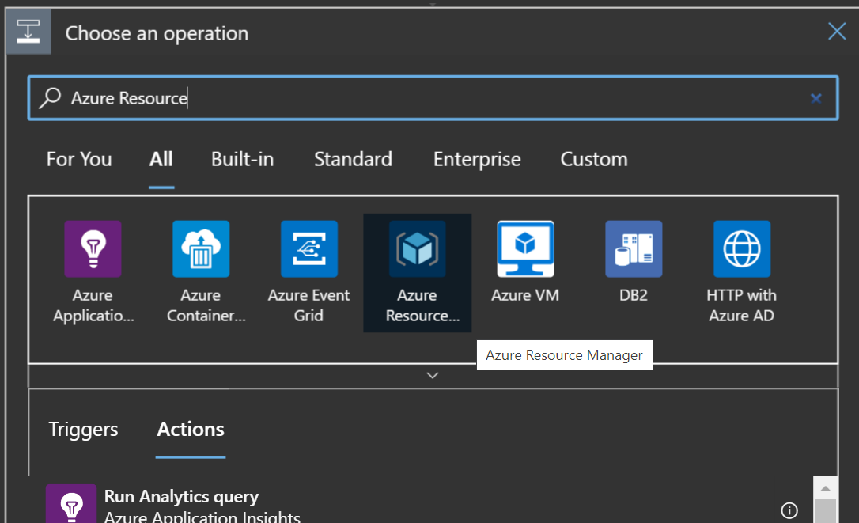Switch to the Triggers tab
The image size is (859, 523).
click(x=83, y=429)
